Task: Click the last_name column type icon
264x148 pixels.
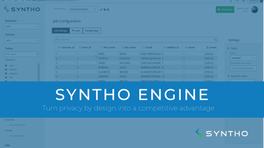Action: pyautogui.click(x=122, y=48)
